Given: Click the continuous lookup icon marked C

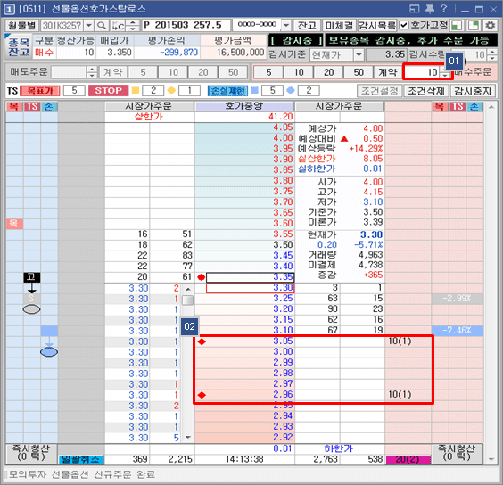Looking at the screenshot, I should pos(118,25).
